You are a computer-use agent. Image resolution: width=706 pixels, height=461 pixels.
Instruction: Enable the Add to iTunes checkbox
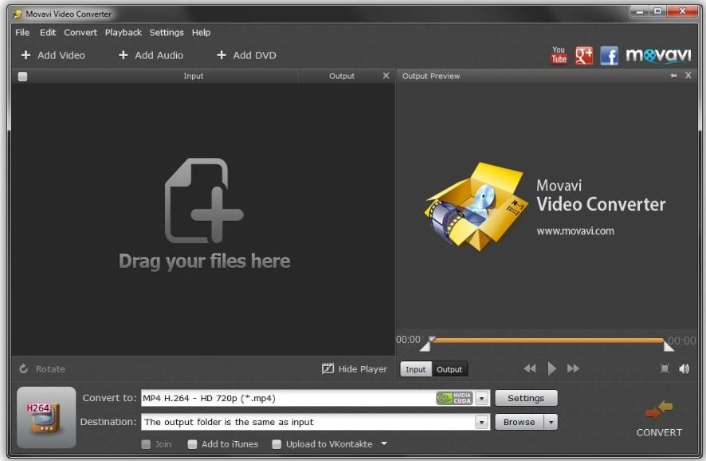tap(190, 444)
